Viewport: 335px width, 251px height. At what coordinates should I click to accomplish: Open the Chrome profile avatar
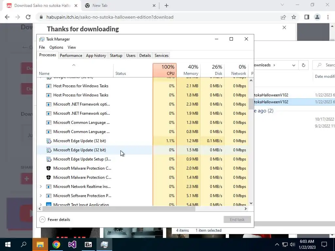click(x=317, y=17)
